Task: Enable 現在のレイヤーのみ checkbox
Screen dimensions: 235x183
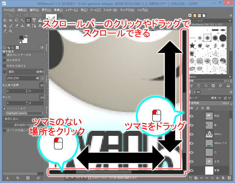Action: (4, 55)
